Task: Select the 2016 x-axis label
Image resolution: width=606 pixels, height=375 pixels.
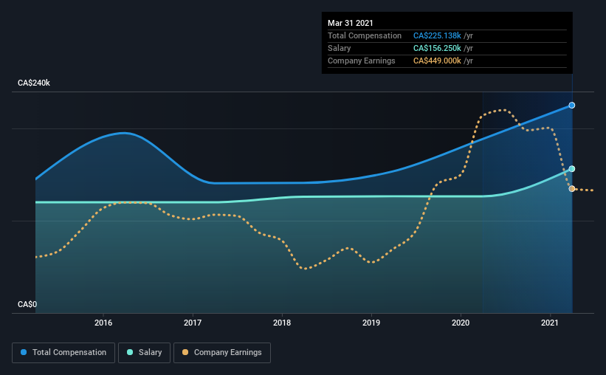Action: [103, 323]
